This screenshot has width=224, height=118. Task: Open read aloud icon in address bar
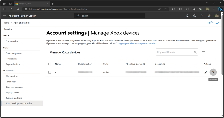(159, 9)
